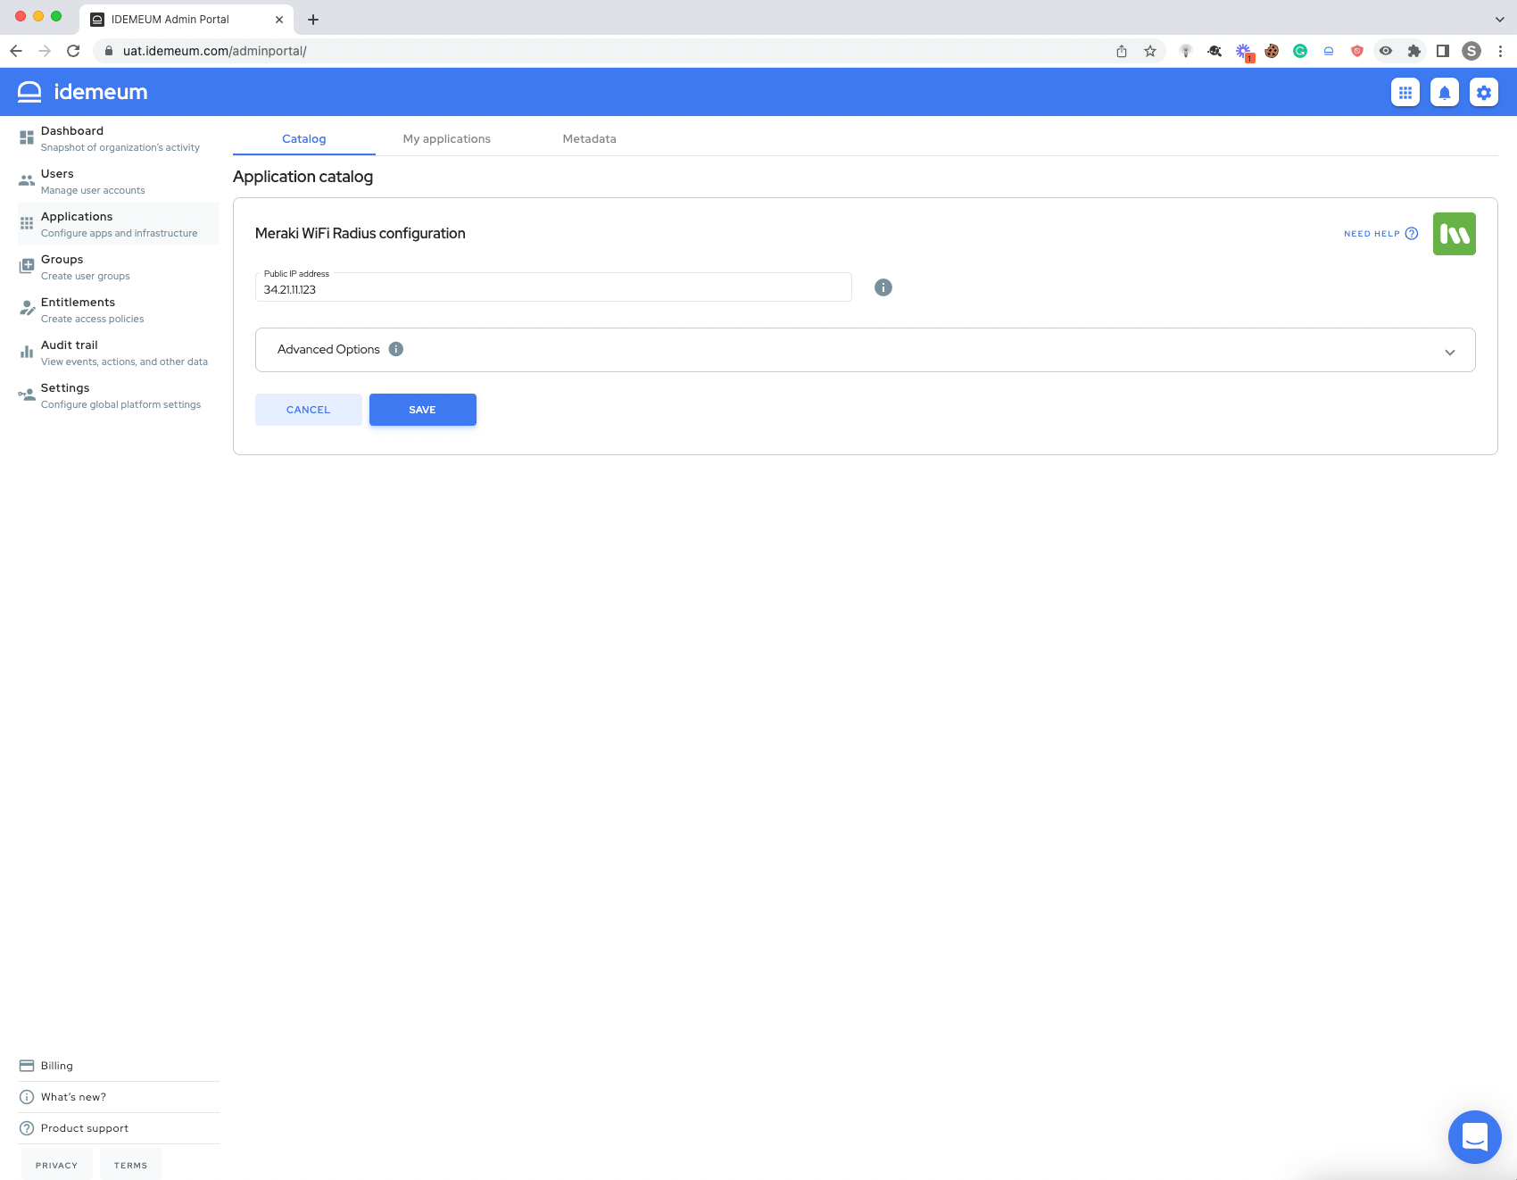Open Audit trail in the sidebar

pos(118,353)
